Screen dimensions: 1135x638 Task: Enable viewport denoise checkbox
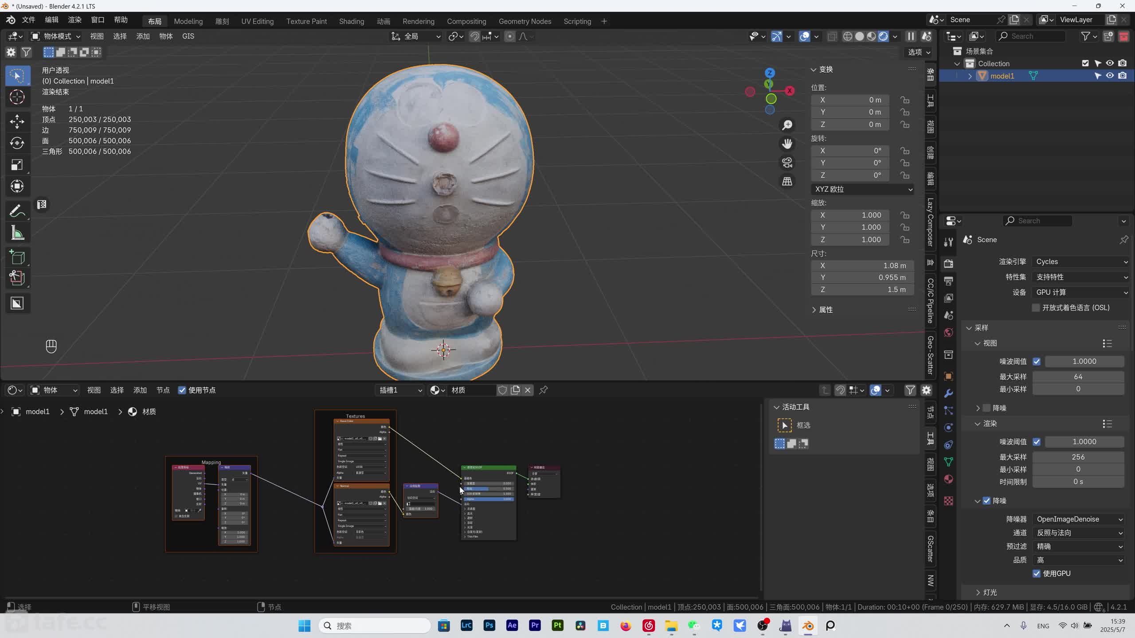(987, 408)
